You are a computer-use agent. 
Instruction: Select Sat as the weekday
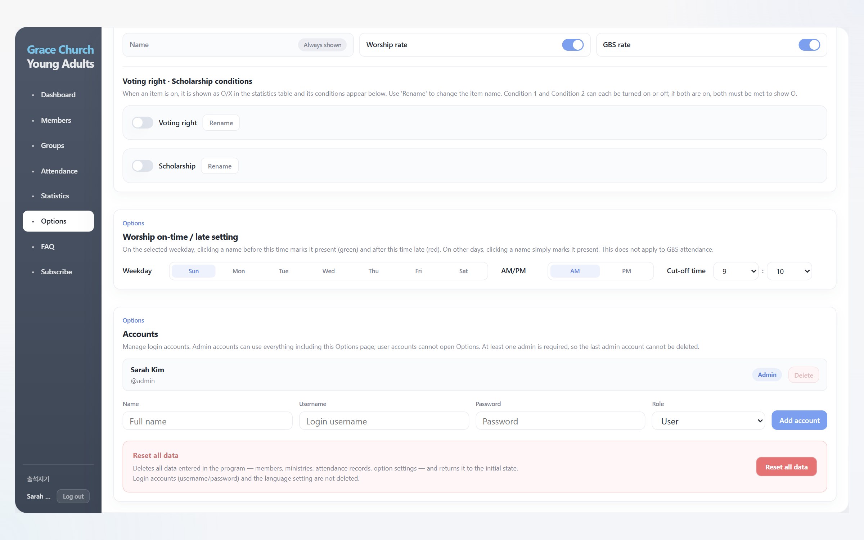pyautogui.click(x=463, y=271)
